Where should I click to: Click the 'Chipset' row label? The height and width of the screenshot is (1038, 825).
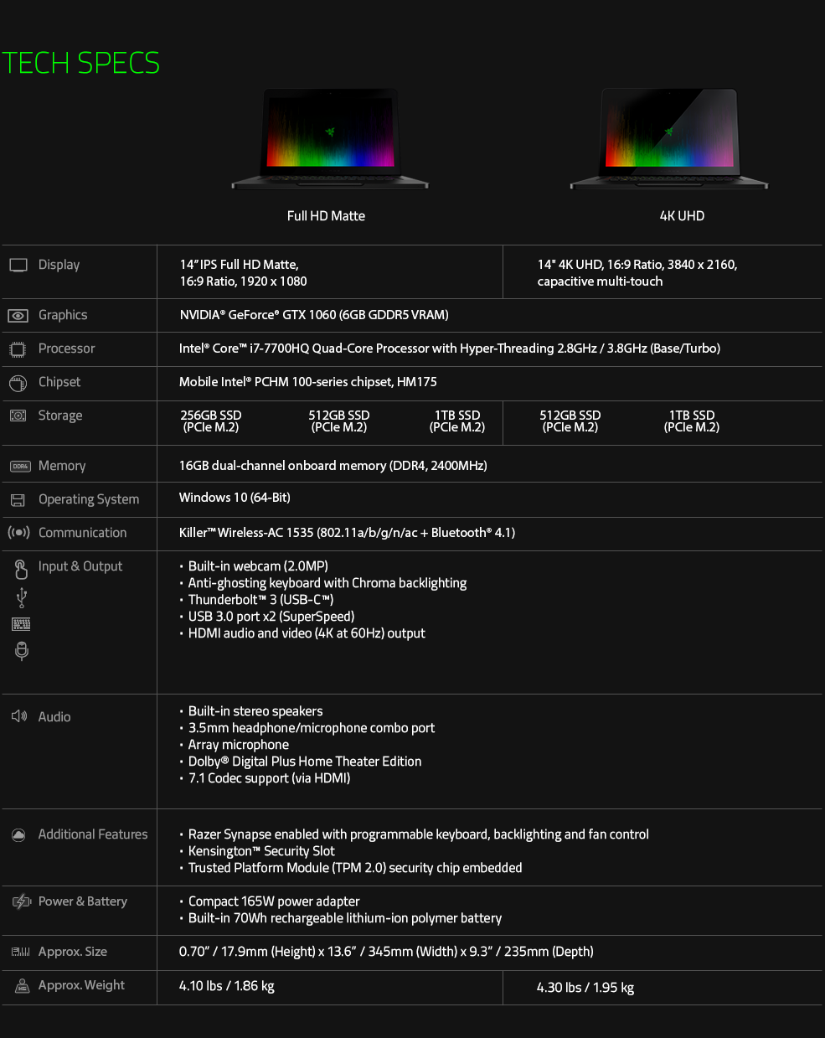[x=59, y=382]
